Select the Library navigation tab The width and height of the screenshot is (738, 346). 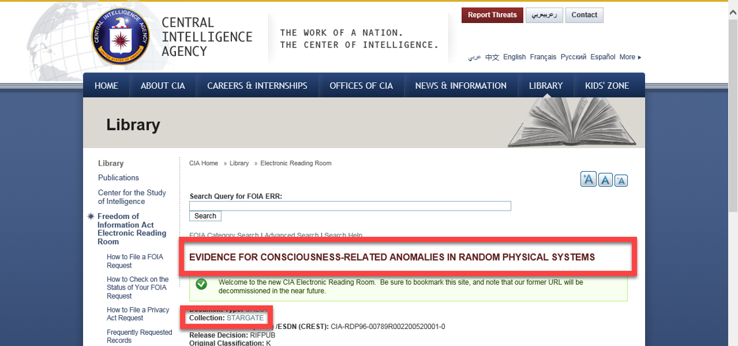(x=546, y=86)
